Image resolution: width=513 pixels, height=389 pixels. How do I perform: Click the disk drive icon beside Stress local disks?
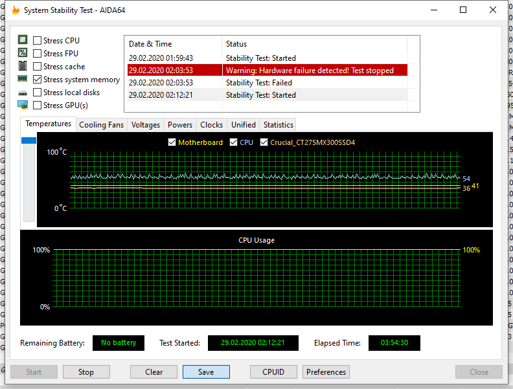[x=23, y=93]
